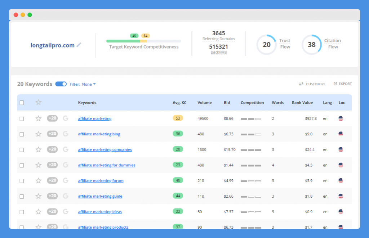Open the Filter: None dropdown
The image size is (369, 238).
point(83,84)
